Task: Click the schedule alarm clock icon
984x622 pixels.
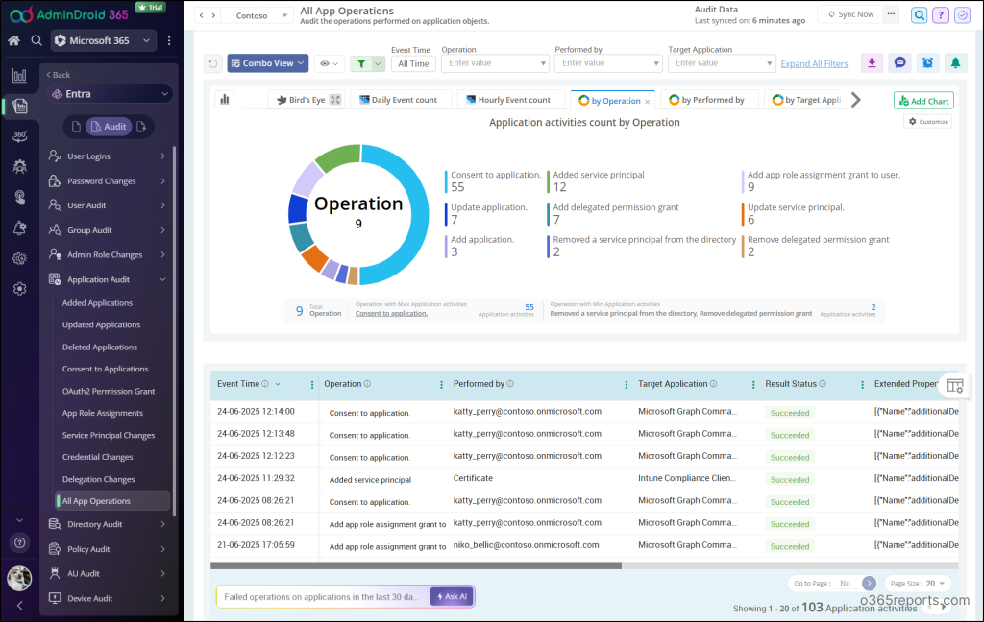Action: 927,62
